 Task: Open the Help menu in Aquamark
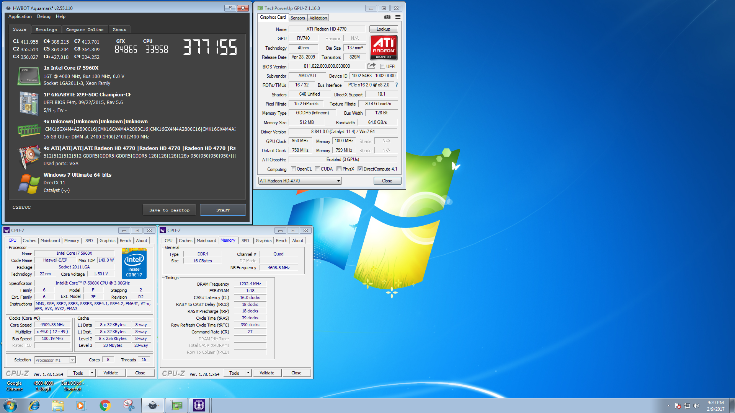[60, 16]
